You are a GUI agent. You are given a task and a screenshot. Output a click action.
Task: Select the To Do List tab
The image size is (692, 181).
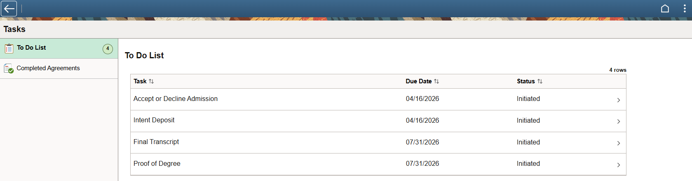pyautogui.click(x=32, y=48)
